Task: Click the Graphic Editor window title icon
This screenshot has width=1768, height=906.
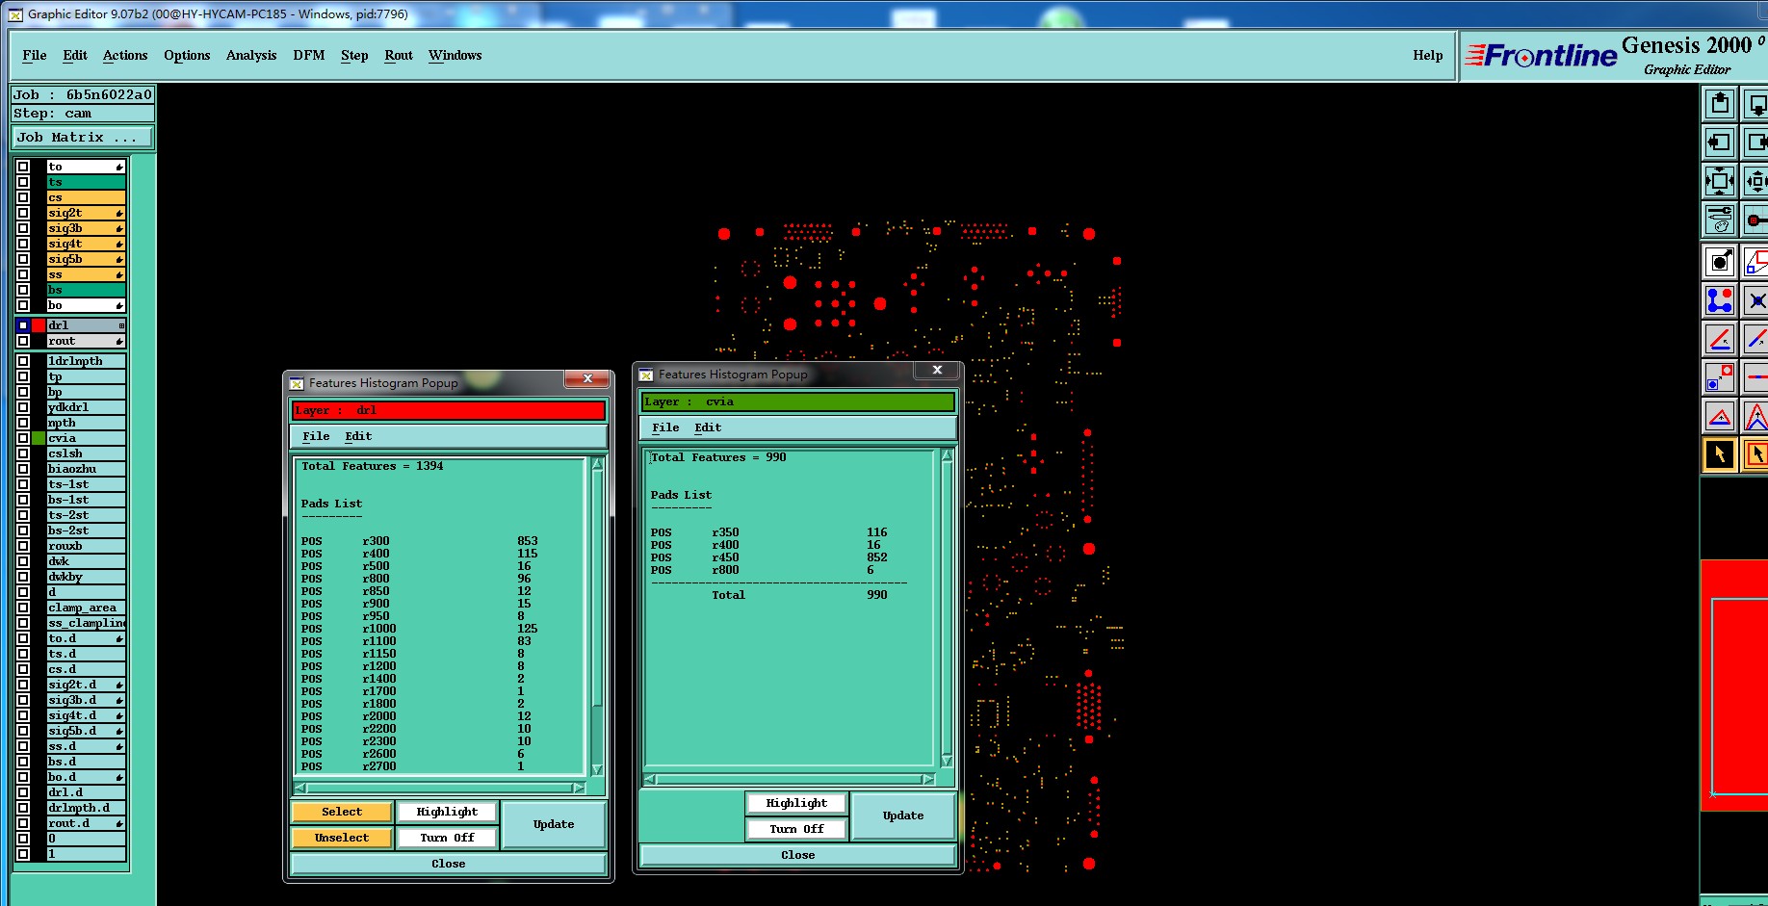Action: click(x=15, y=14)
